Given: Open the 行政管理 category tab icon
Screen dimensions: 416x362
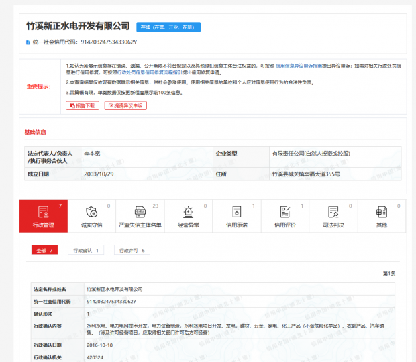Looking at the screenshot, I should (x=43, y=212).
